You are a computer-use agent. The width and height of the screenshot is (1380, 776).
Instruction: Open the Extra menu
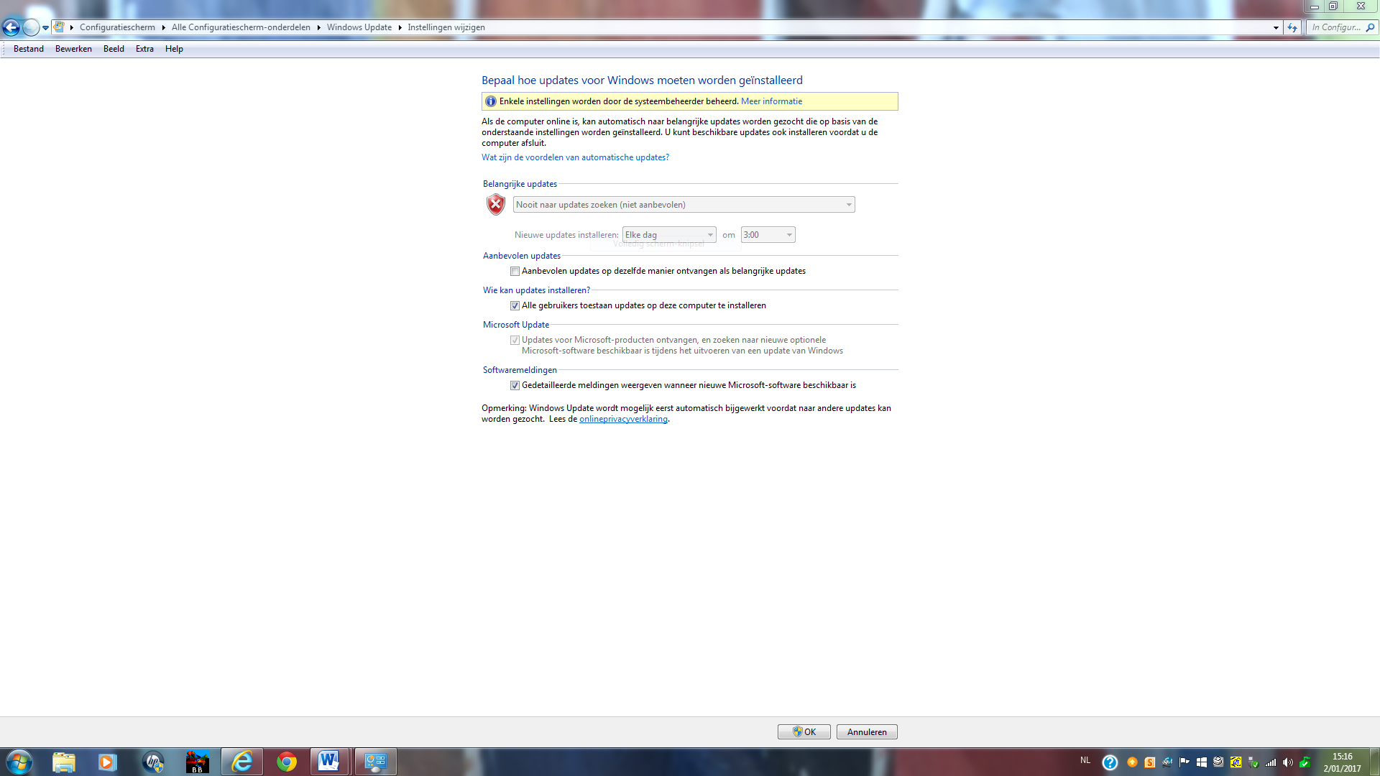tap(144, 49)
